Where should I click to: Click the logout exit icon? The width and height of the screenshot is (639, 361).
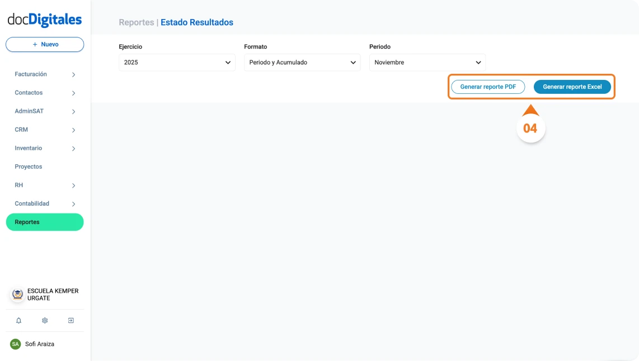[71, 321]
